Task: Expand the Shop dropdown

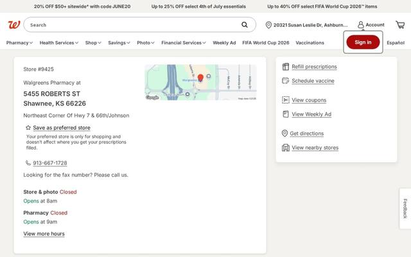Action: tap(93, 42)
